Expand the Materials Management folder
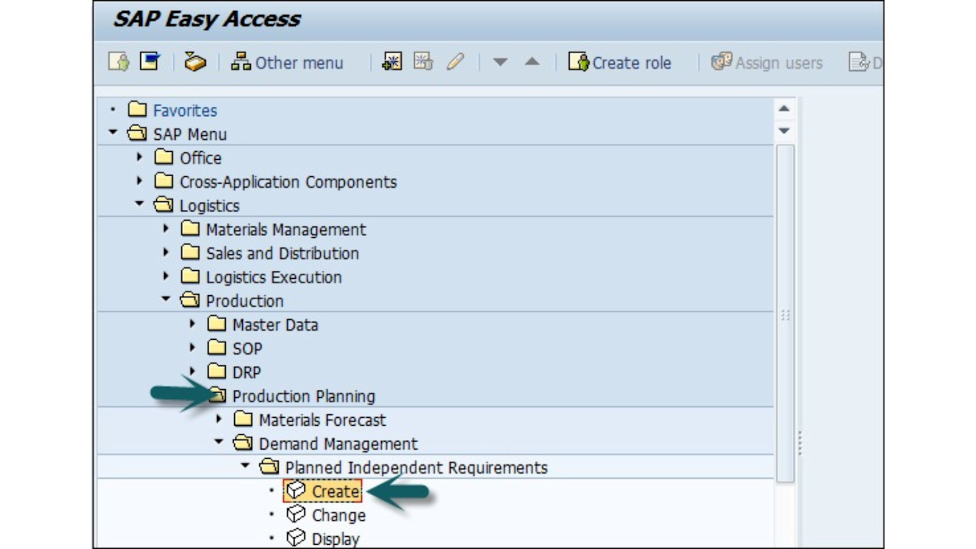The height and width of the screenshot is (549, 976). (x=166, y=228)
